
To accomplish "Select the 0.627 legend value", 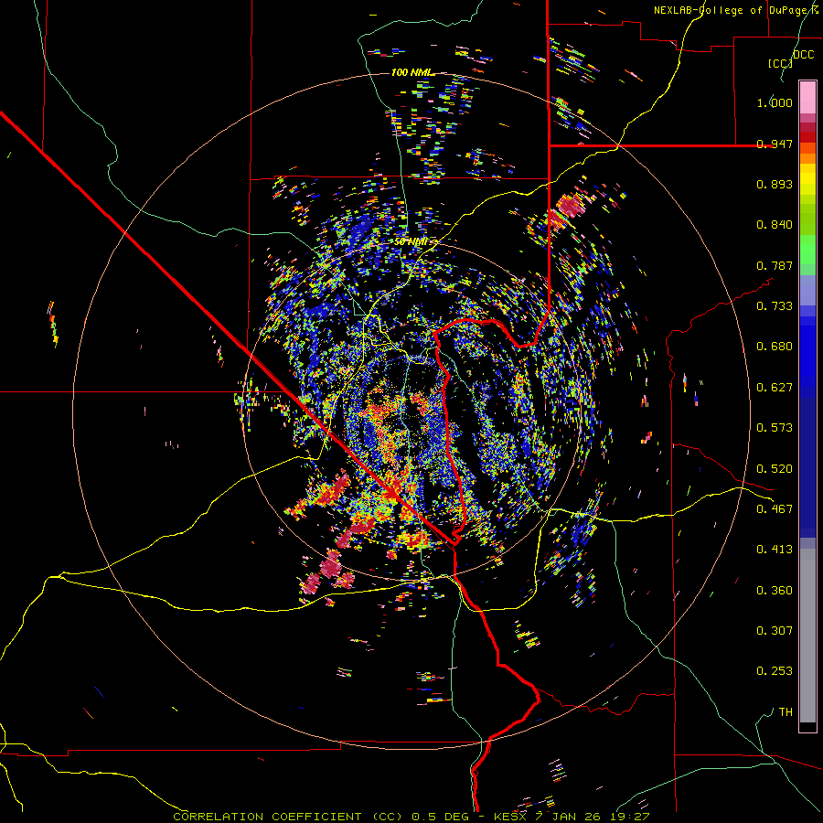I will click(x=775, y=388).
